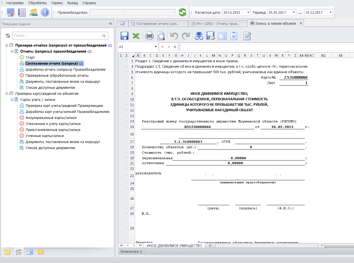The height and width of the screenshot is (263, 354).
Task: Export to Excel with the green X icon
Action: pyautogui.click(x=136, y=36)
